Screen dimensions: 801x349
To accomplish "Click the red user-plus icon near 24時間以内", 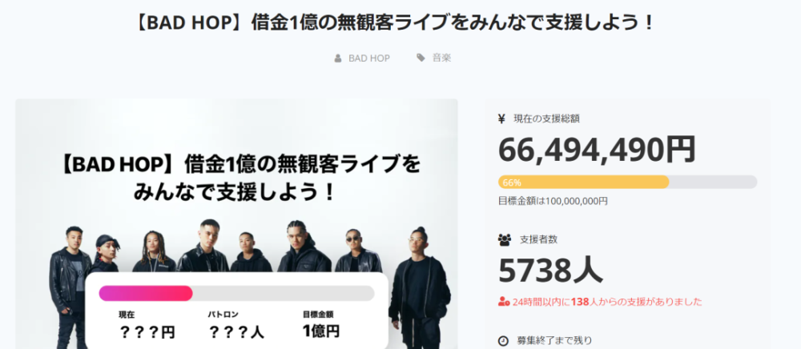I will click(x=504, y=302).
